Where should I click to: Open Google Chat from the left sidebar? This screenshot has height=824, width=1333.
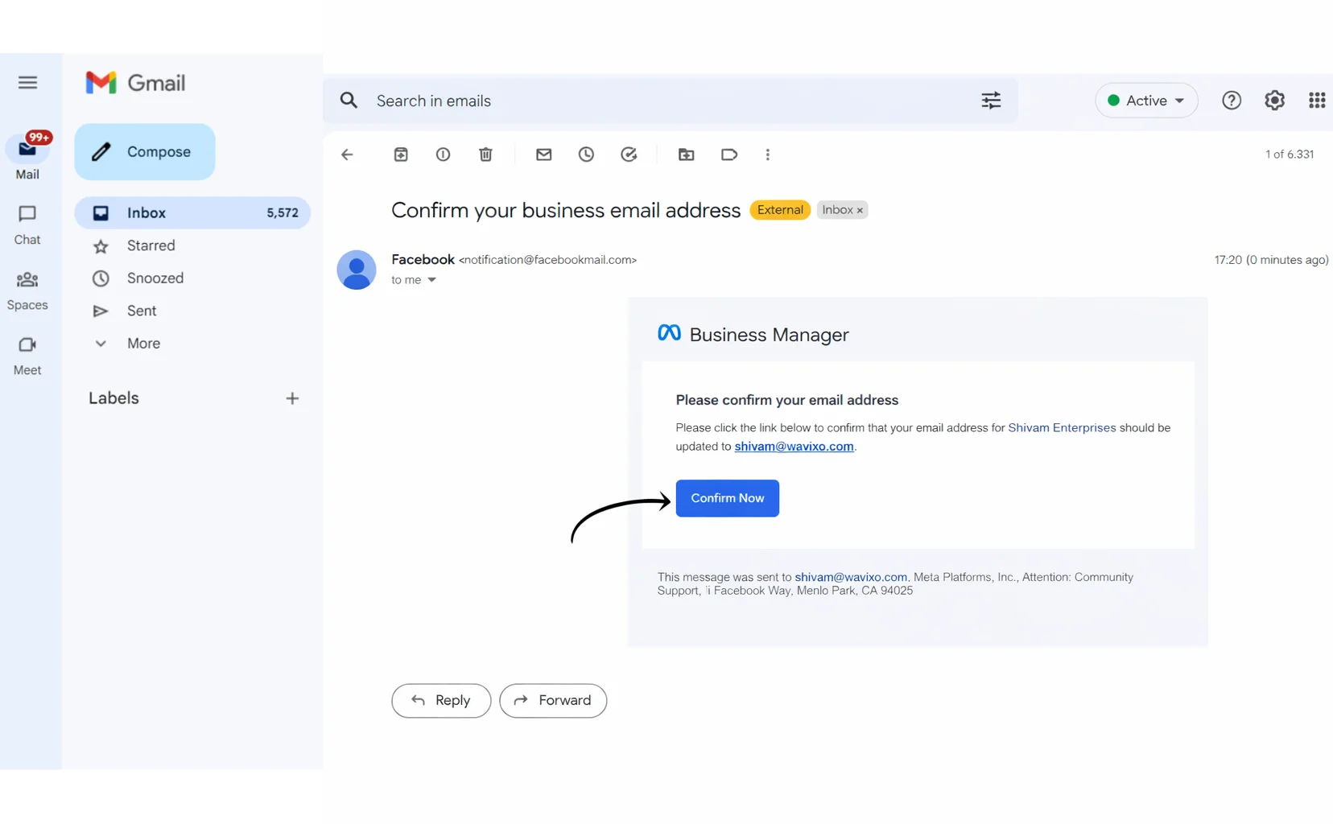pyautogui.click(x=27, y=224)
